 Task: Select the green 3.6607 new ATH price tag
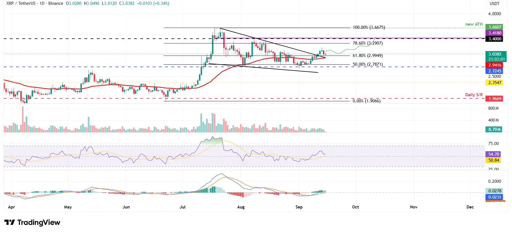(x=495, y=27)
